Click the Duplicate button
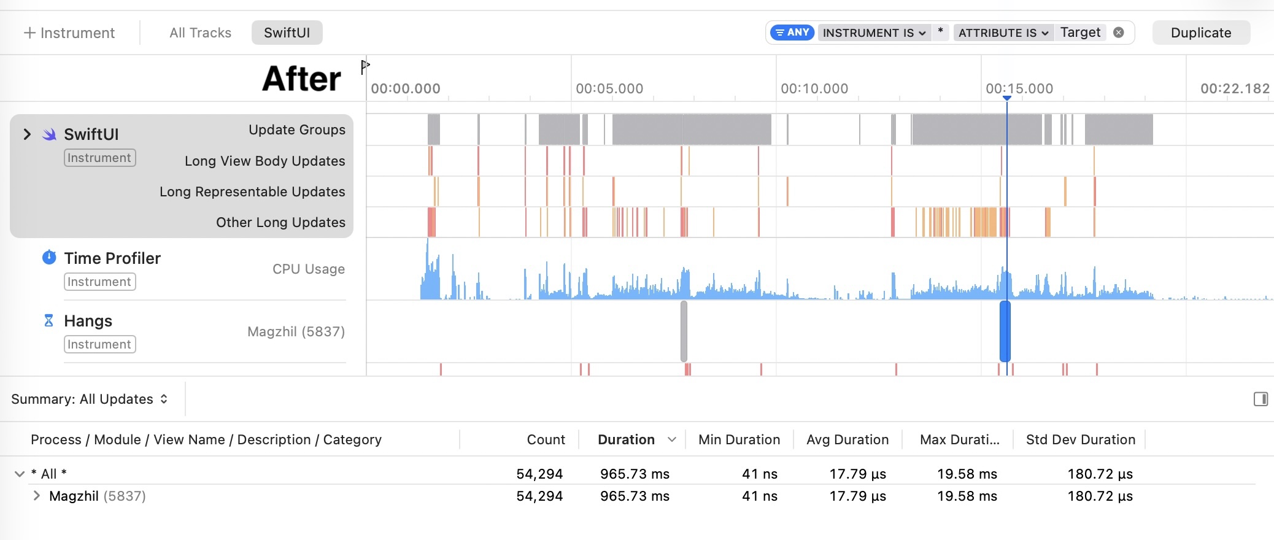The width and height of the screenshot is (1274, 540). tap(1200, 33)
